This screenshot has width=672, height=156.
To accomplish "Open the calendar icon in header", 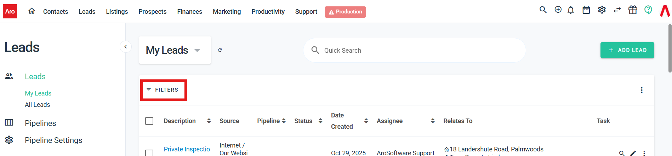I will [x=586, y=10].
